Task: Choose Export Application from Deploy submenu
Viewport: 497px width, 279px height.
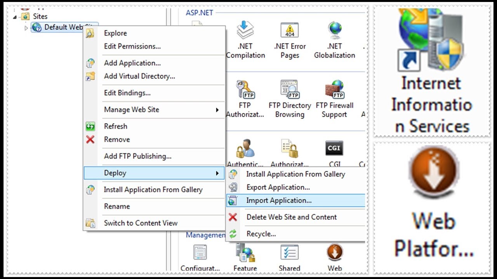Action: coord(296,188)
